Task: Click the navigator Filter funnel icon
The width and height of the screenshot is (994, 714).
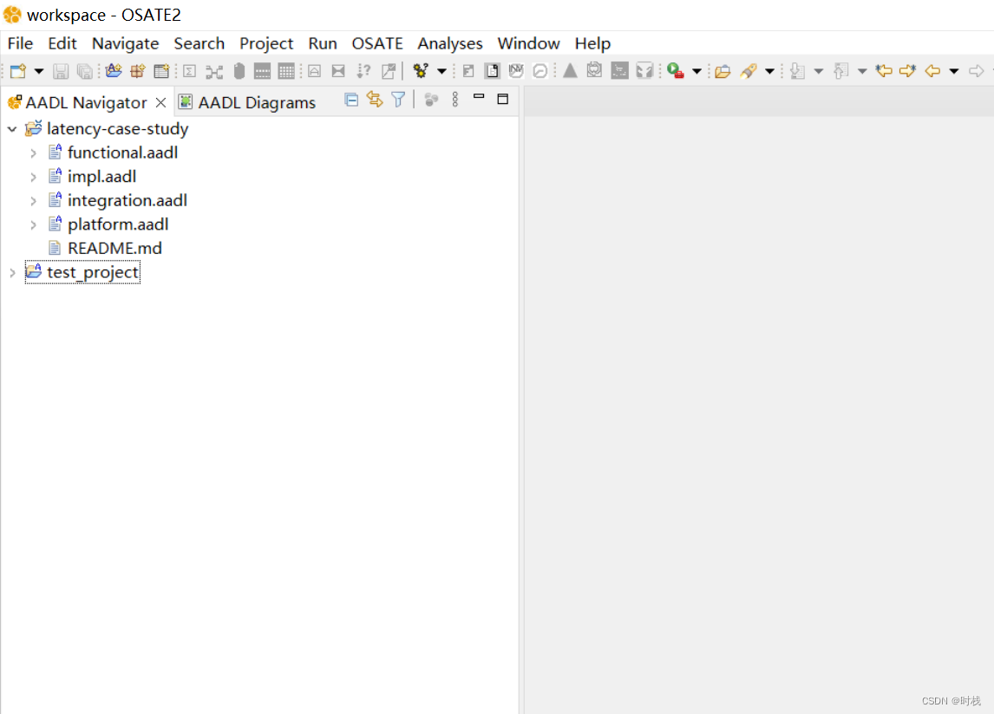Action: coord(398,100)
